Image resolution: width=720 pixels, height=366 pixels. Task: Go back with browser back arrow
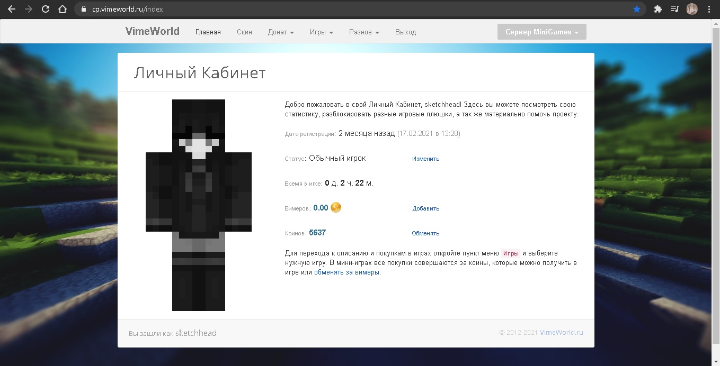click(x=11, y=9)
